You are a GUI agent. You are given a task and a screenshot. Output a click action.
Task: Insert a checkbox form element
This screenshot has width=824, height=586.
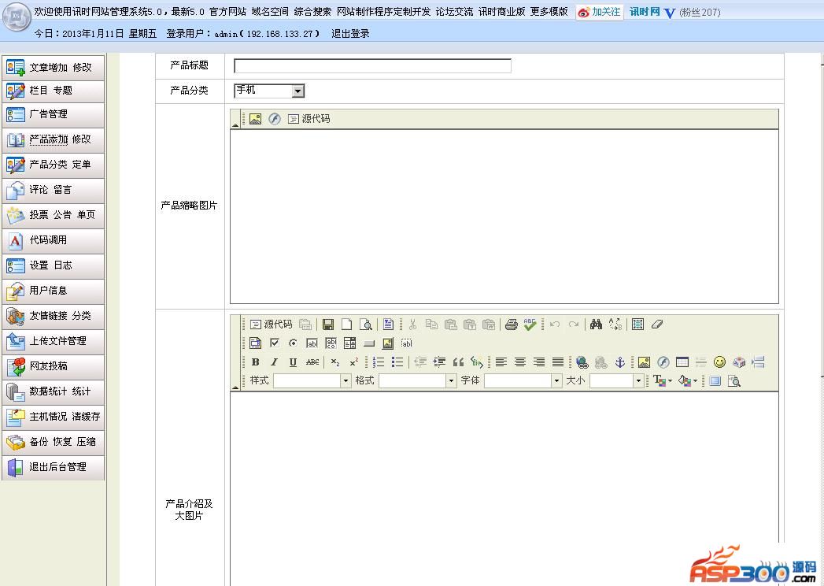(275, 343)
